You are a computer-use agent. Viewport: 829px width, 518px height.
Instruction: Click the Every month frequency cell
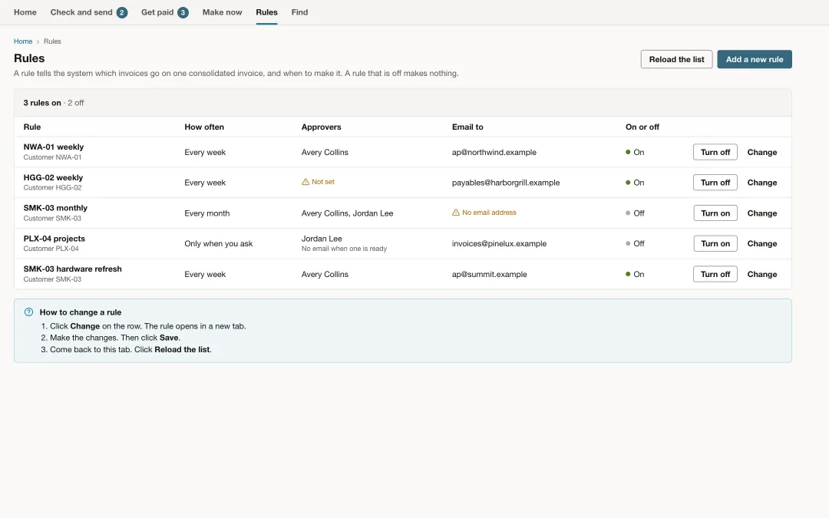click(x=206, y=213)
